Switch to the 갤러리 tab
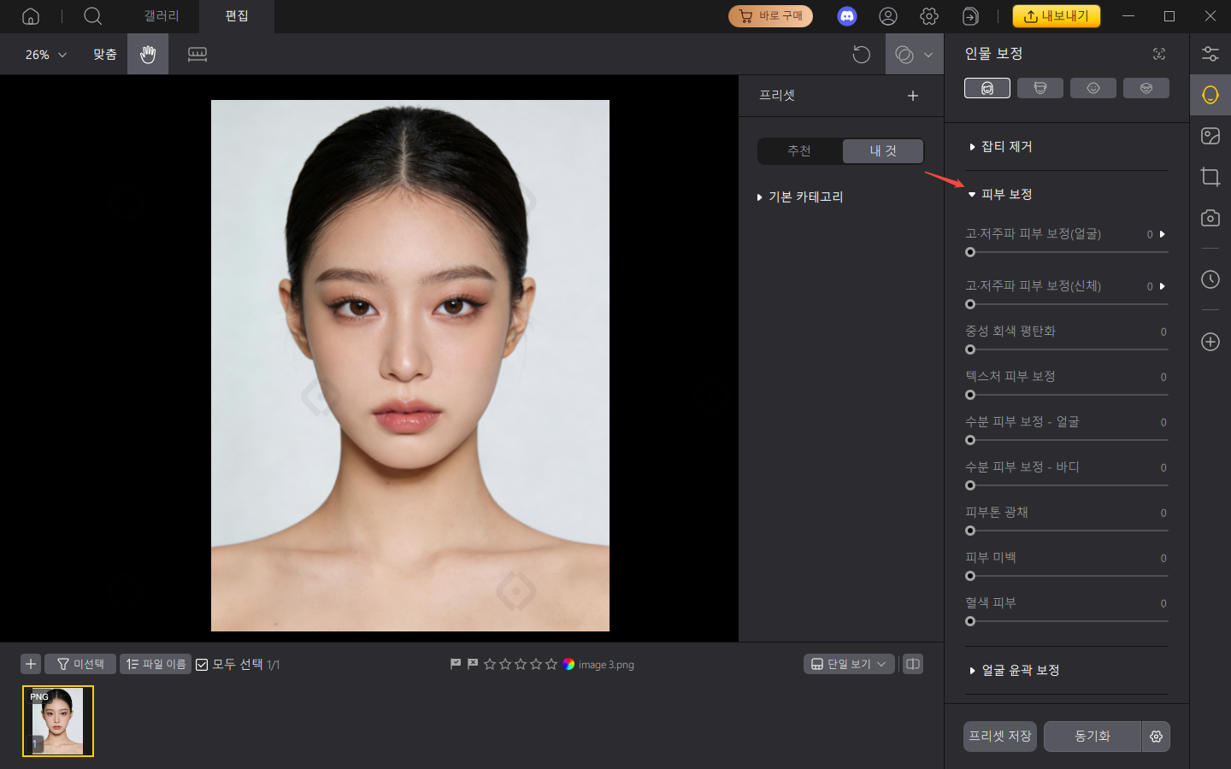Image resolution: width=1231 pixels, height=769 pixels. pos(161,16)
